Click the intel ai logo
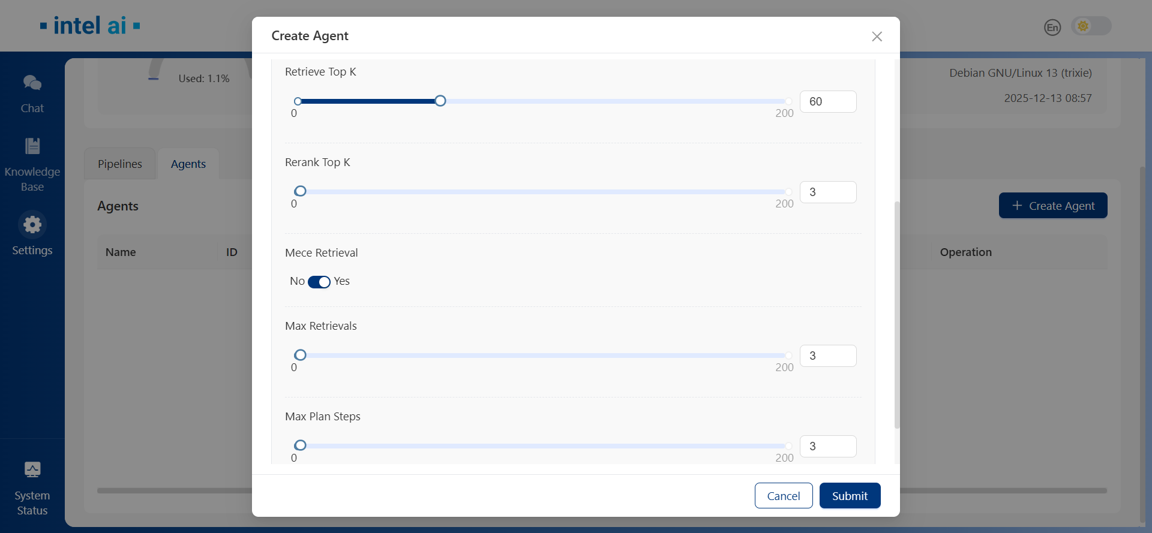1152x533 pixels. (90, 26)
